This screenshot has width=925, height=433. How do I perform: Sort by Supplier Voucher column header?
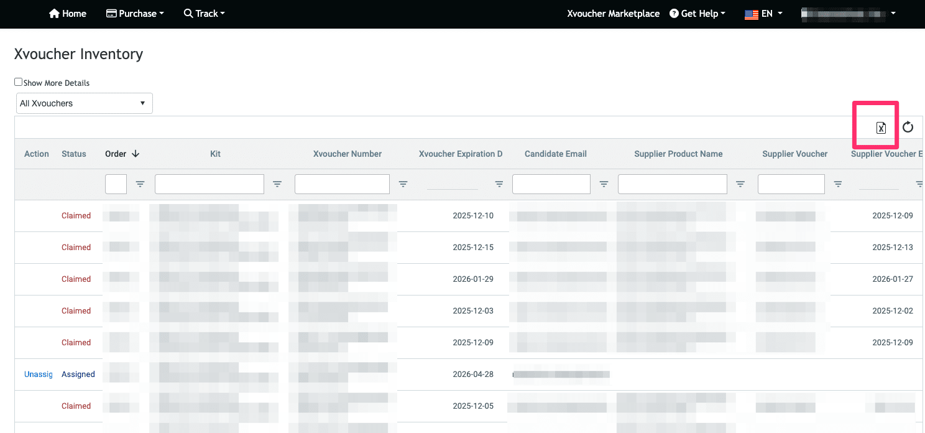pyautogui.click(x=795, y=154)
